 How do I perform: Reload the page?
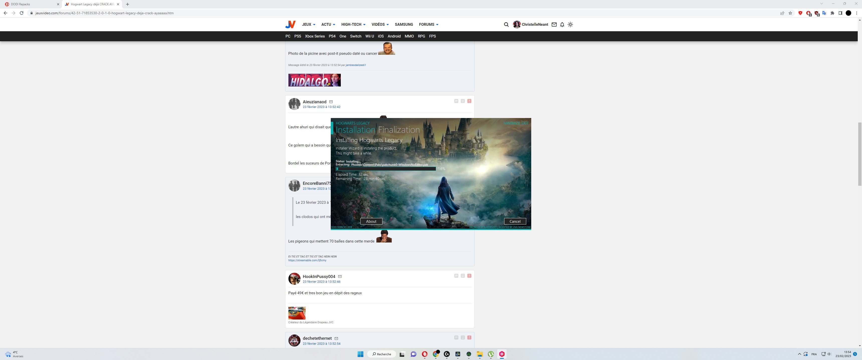[21, 13]
